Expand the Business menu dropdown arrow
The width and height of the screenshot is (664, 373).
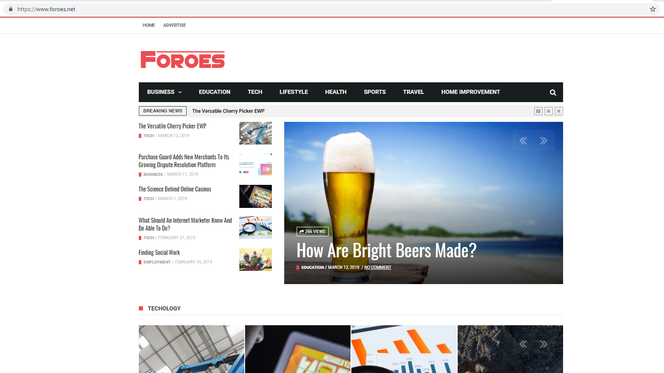point(180,92)
